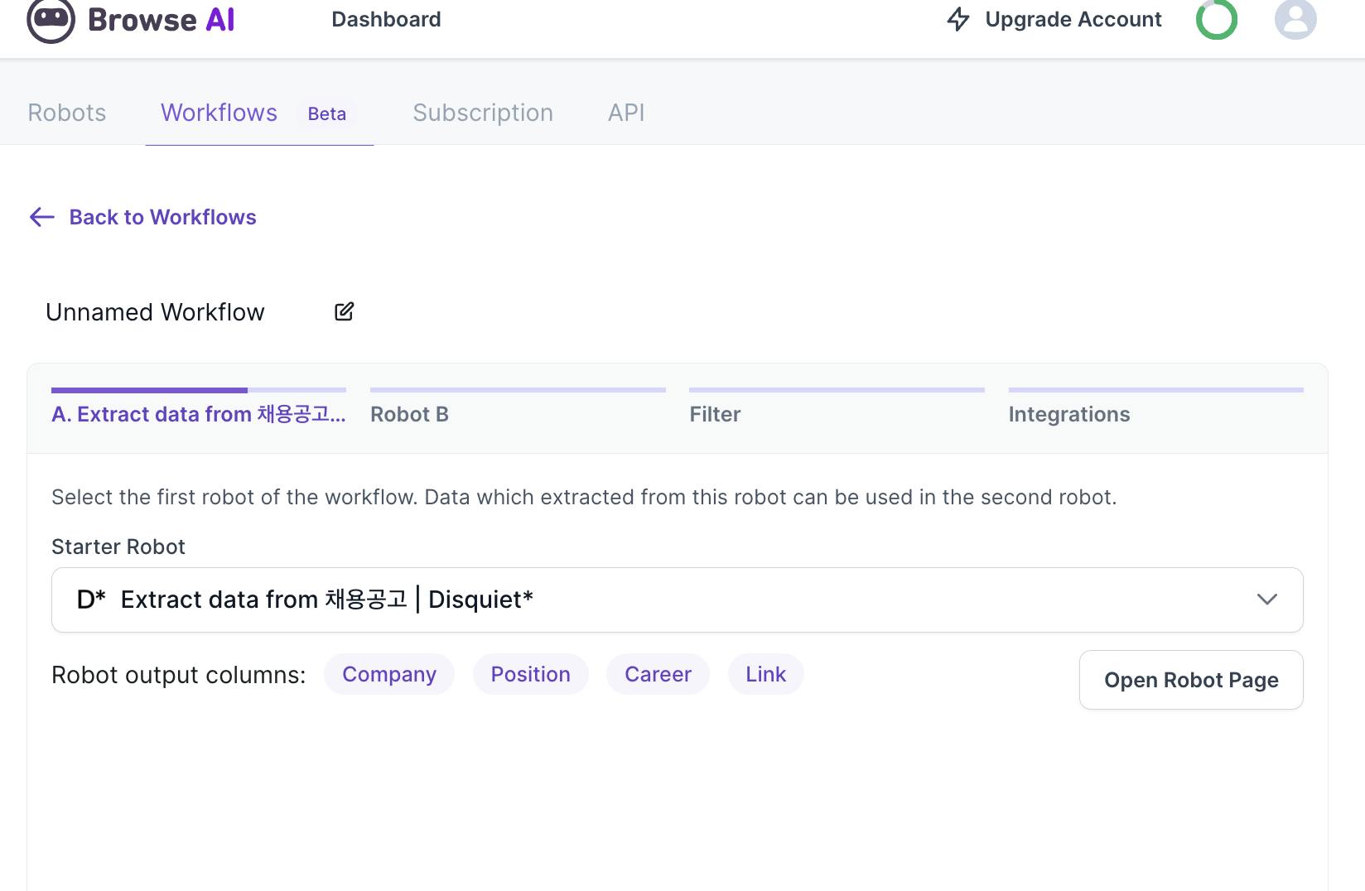Viewport: 1365px width, 891px height.
Task: Click the Open Robot Page button
Action: (x=1191, y=680)
